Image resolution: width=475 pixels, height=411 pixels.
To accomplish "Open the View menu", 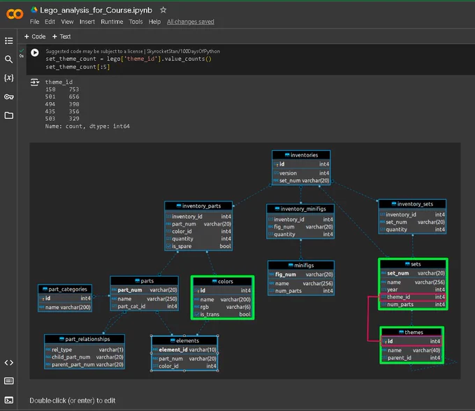I will [67, 22].
